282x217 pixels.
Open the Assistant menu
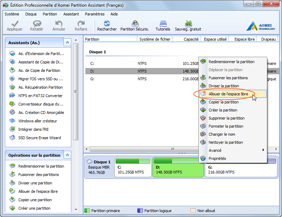point(71,14)
